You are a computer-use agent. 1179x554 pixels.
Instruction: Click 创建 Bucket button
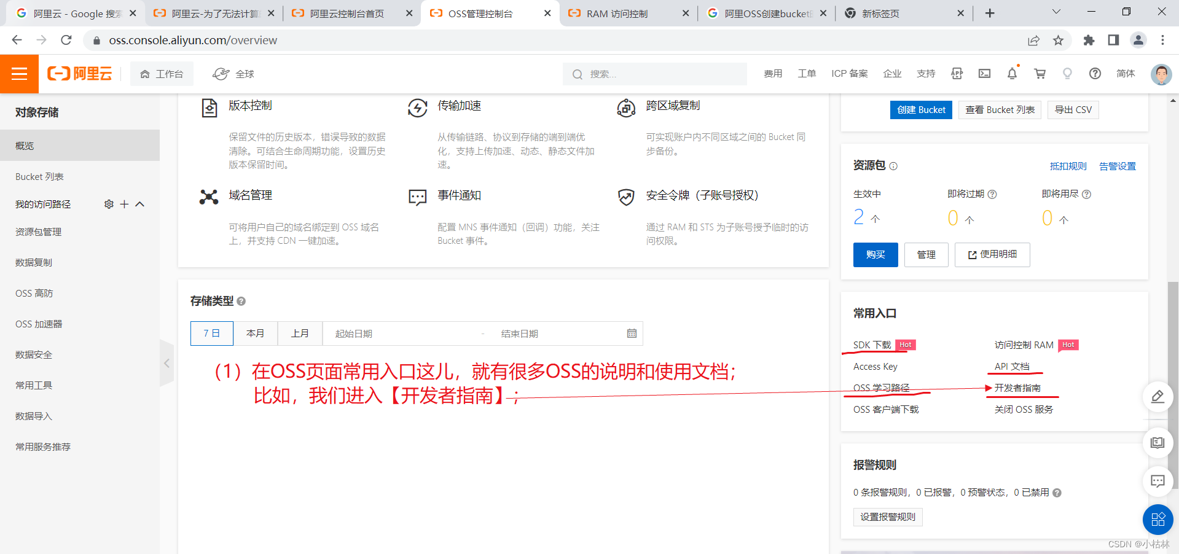tap(921, 110)
